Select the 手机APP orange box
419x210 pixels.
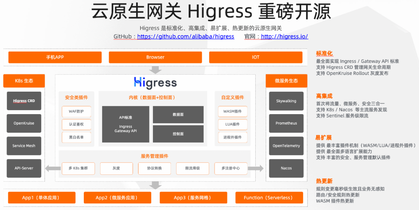55,57
